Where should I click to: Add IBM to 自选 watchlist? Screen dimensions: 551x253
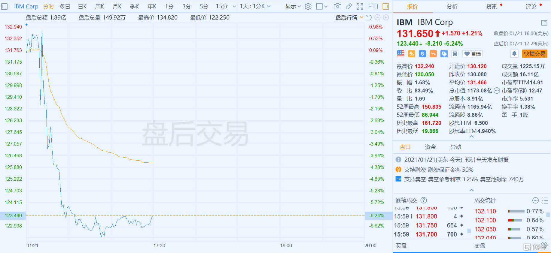(472, 54)
